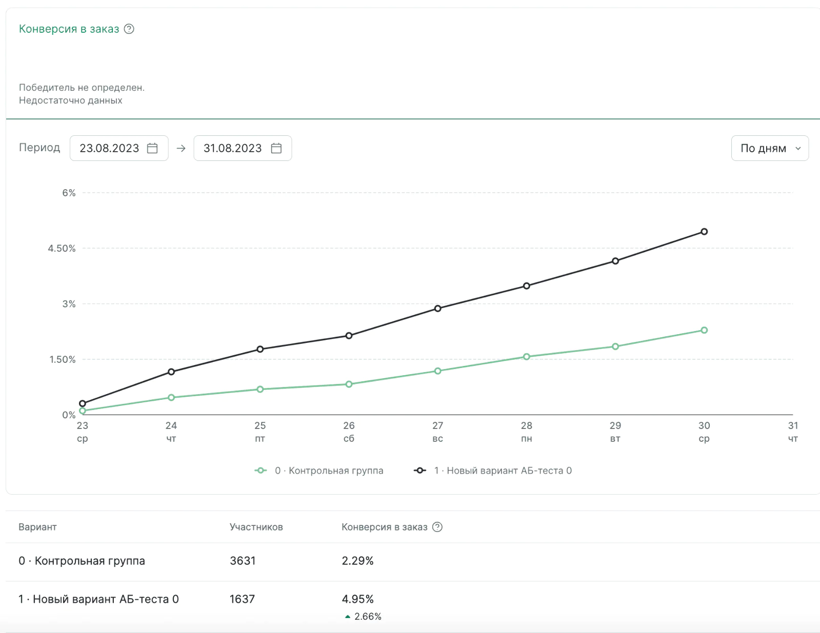The height and width of the screenshot is (633, 820).
Task: Click conversion value 4.95%
Action: coord(357,599)
